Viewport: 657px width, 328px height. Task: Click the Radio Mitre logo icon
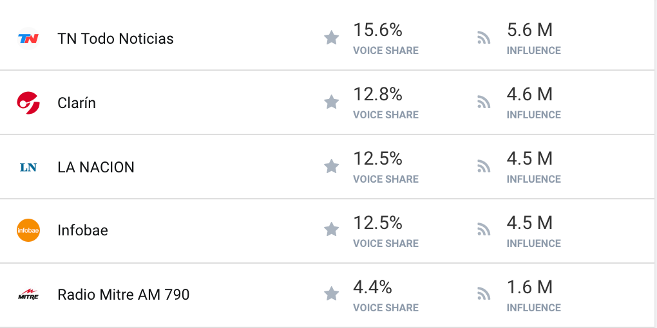pos(28,295)
